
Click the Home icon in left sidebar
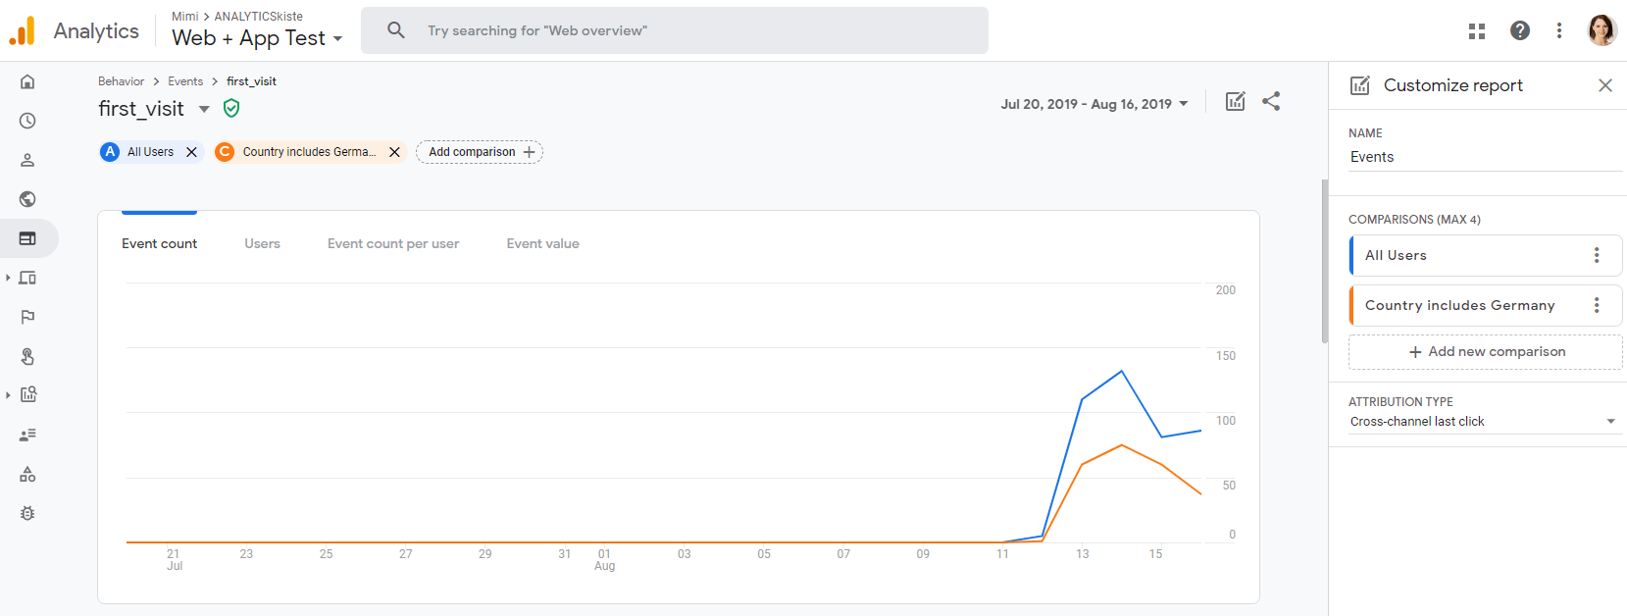(x=27, y=81)
